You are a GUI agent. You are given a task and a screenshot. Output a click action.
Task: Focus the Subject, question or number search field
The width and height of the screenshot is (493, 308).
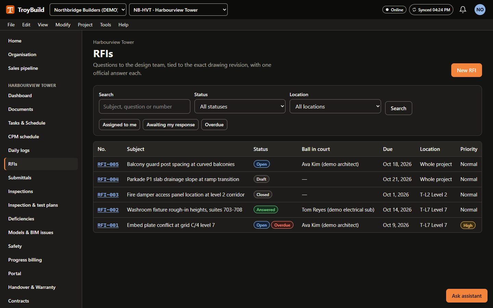coord(144,106)
